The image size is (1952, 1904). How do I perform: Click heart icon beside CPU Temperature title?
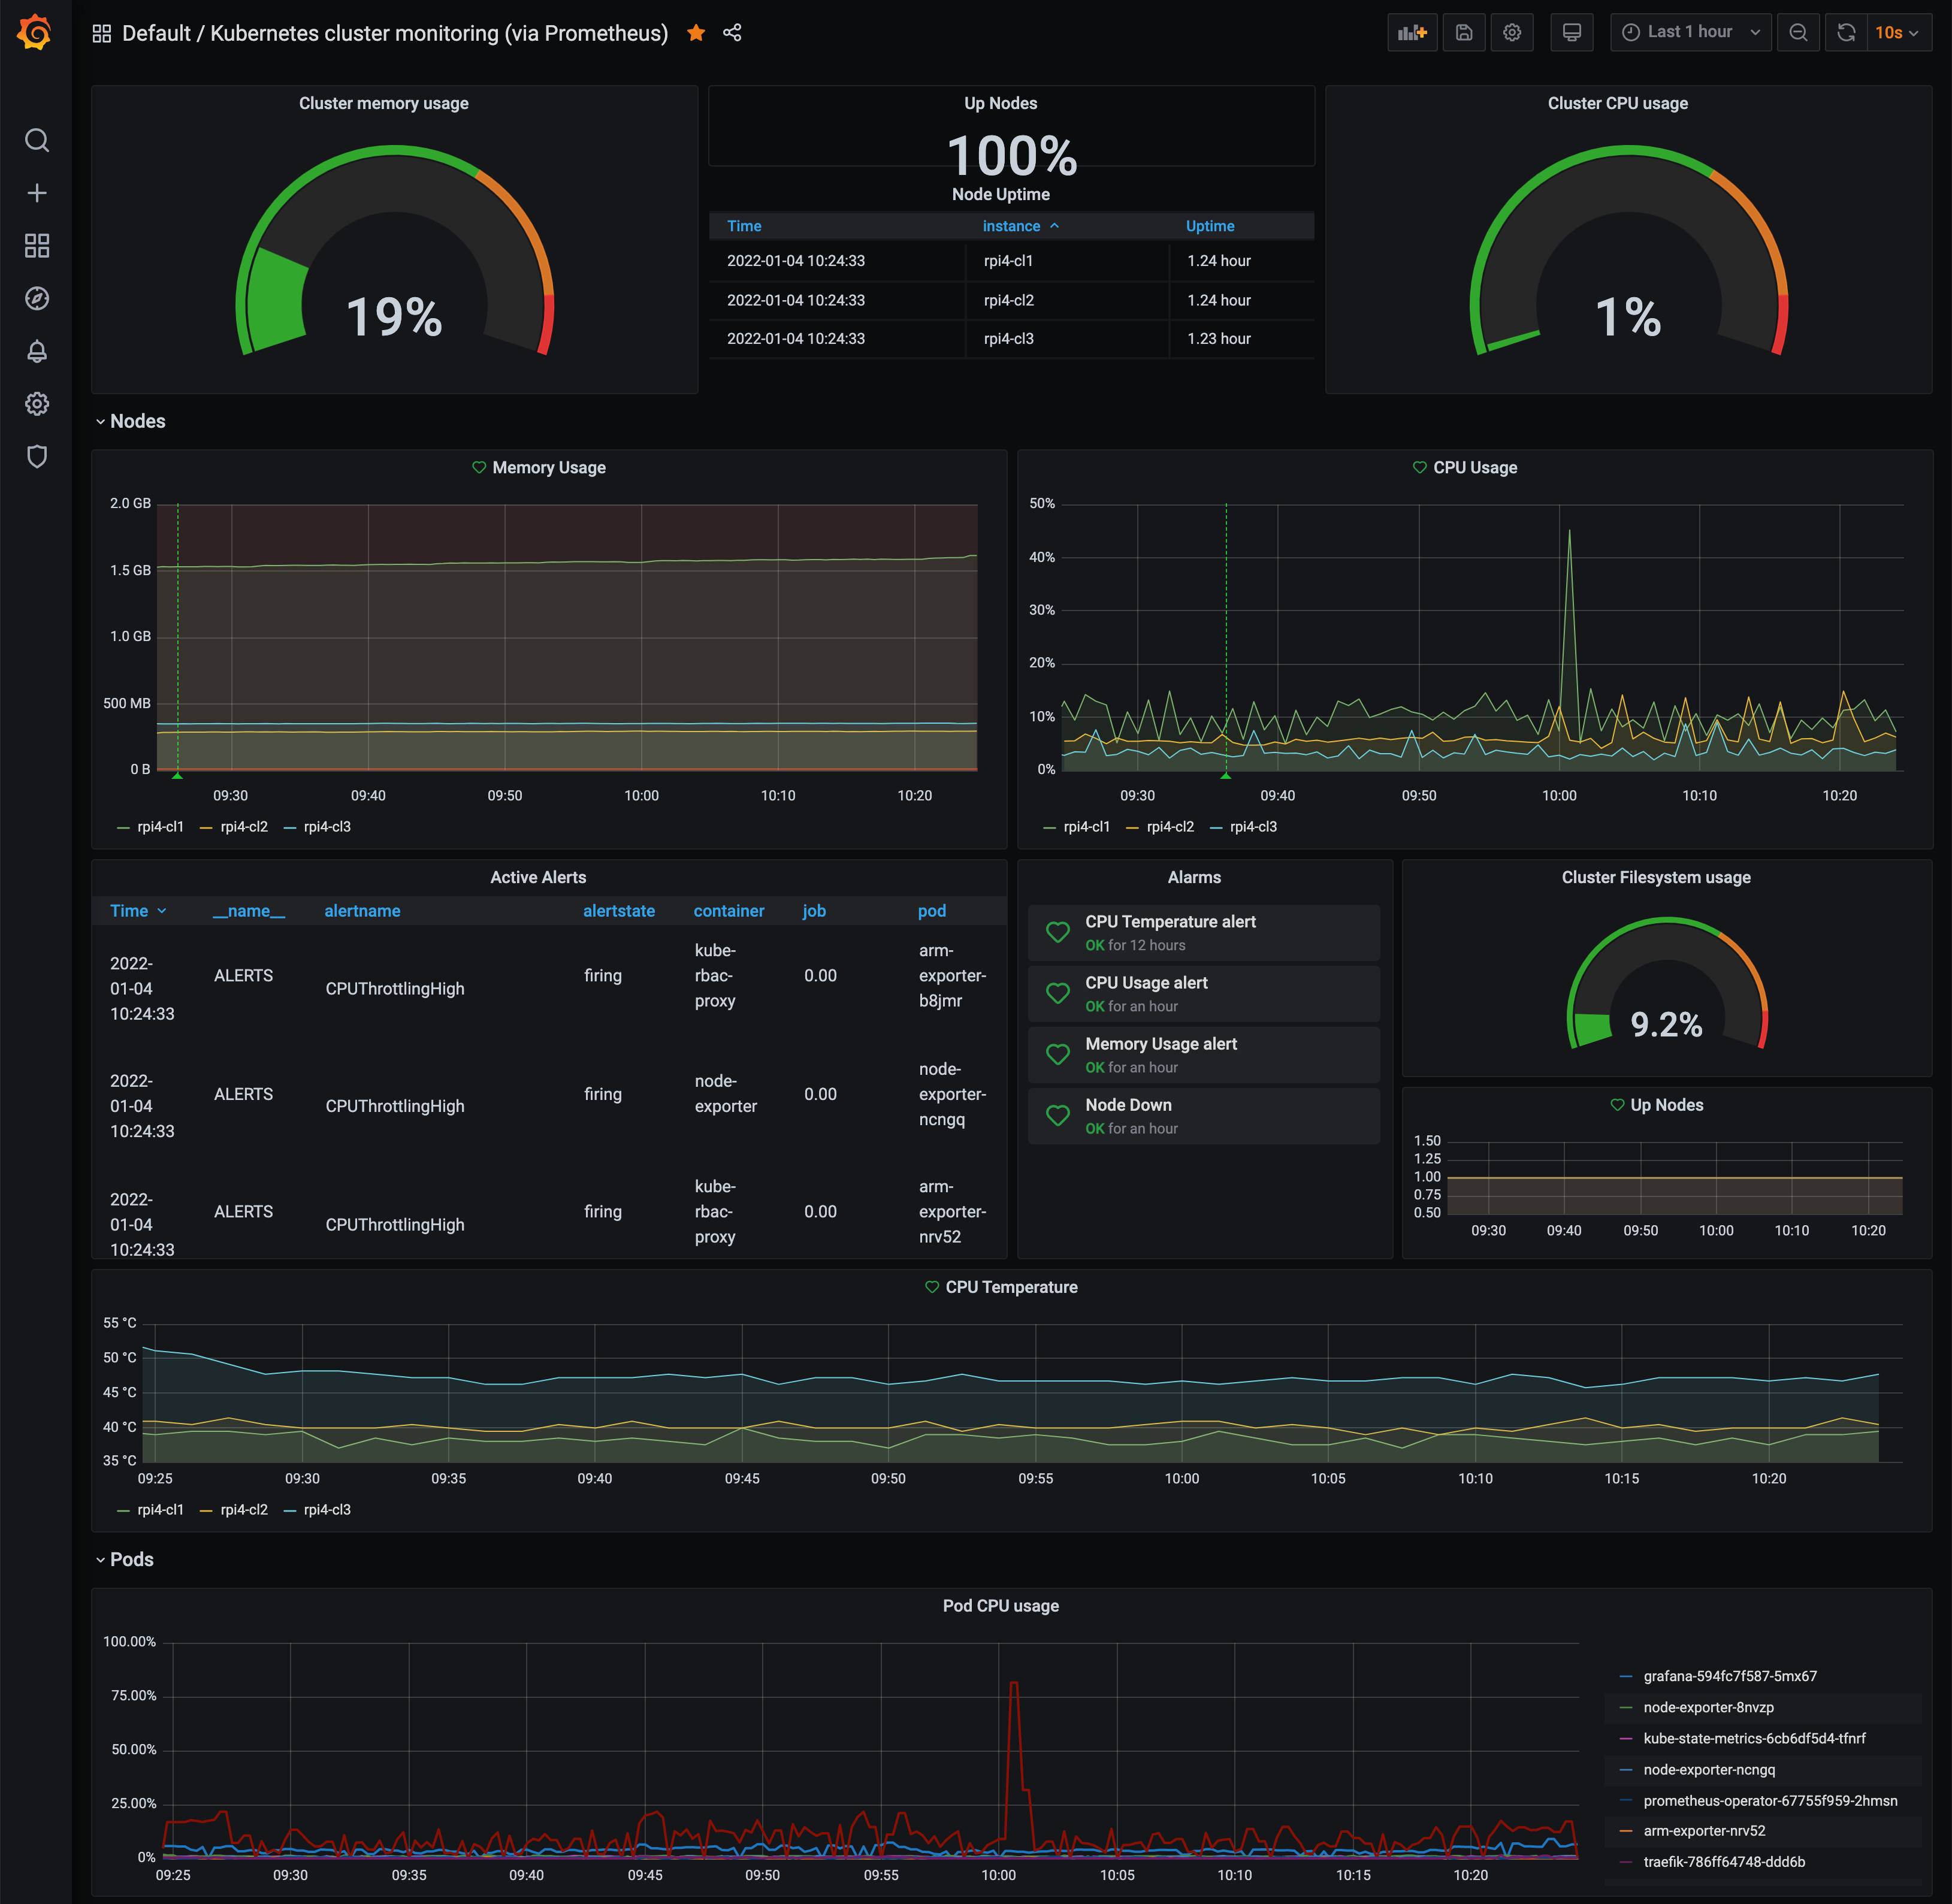point(932,1287)
